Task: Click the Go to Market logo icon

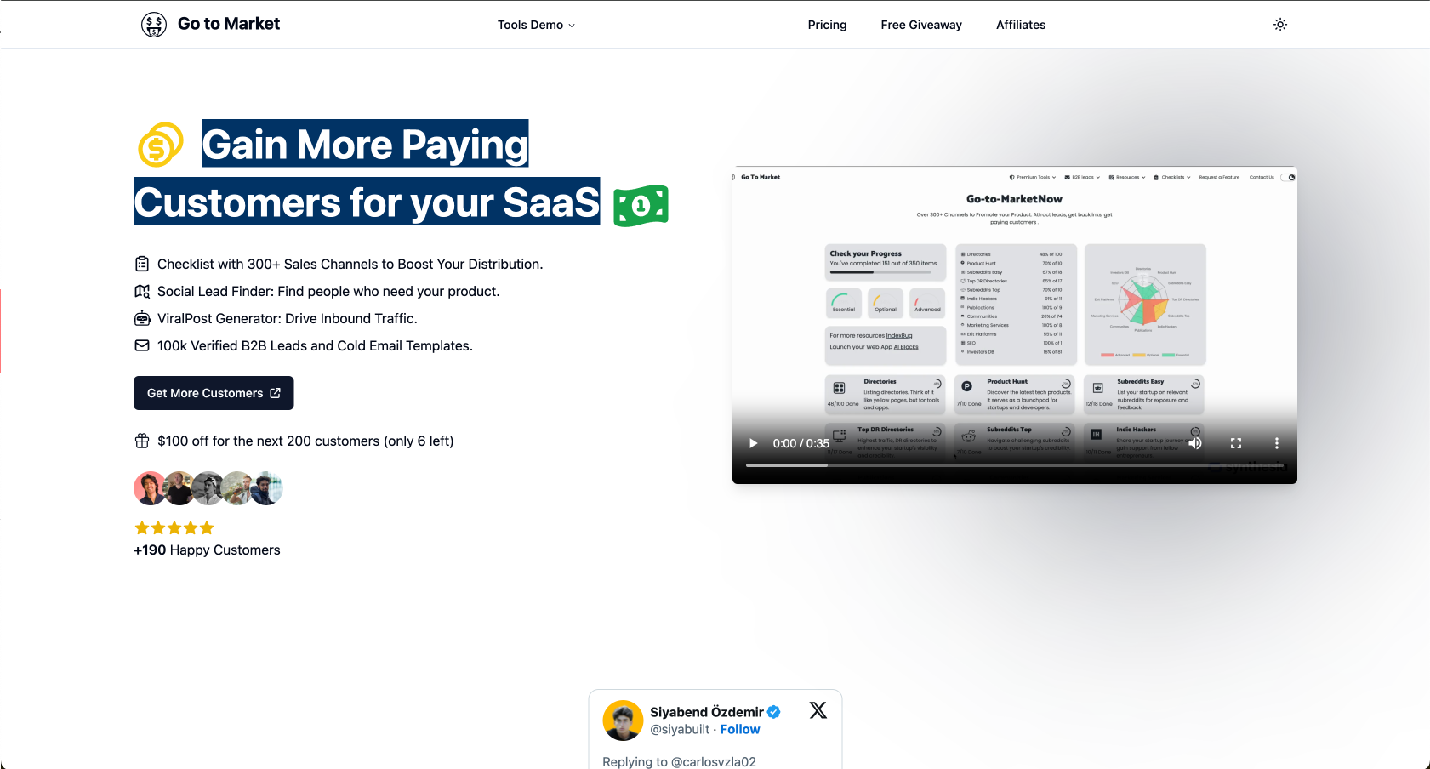Action: (x=154, y=25)
